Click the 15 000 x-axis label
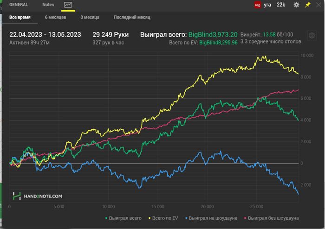Image resolution: width=325 pixels, height=229 pixels. click(158, 206)
